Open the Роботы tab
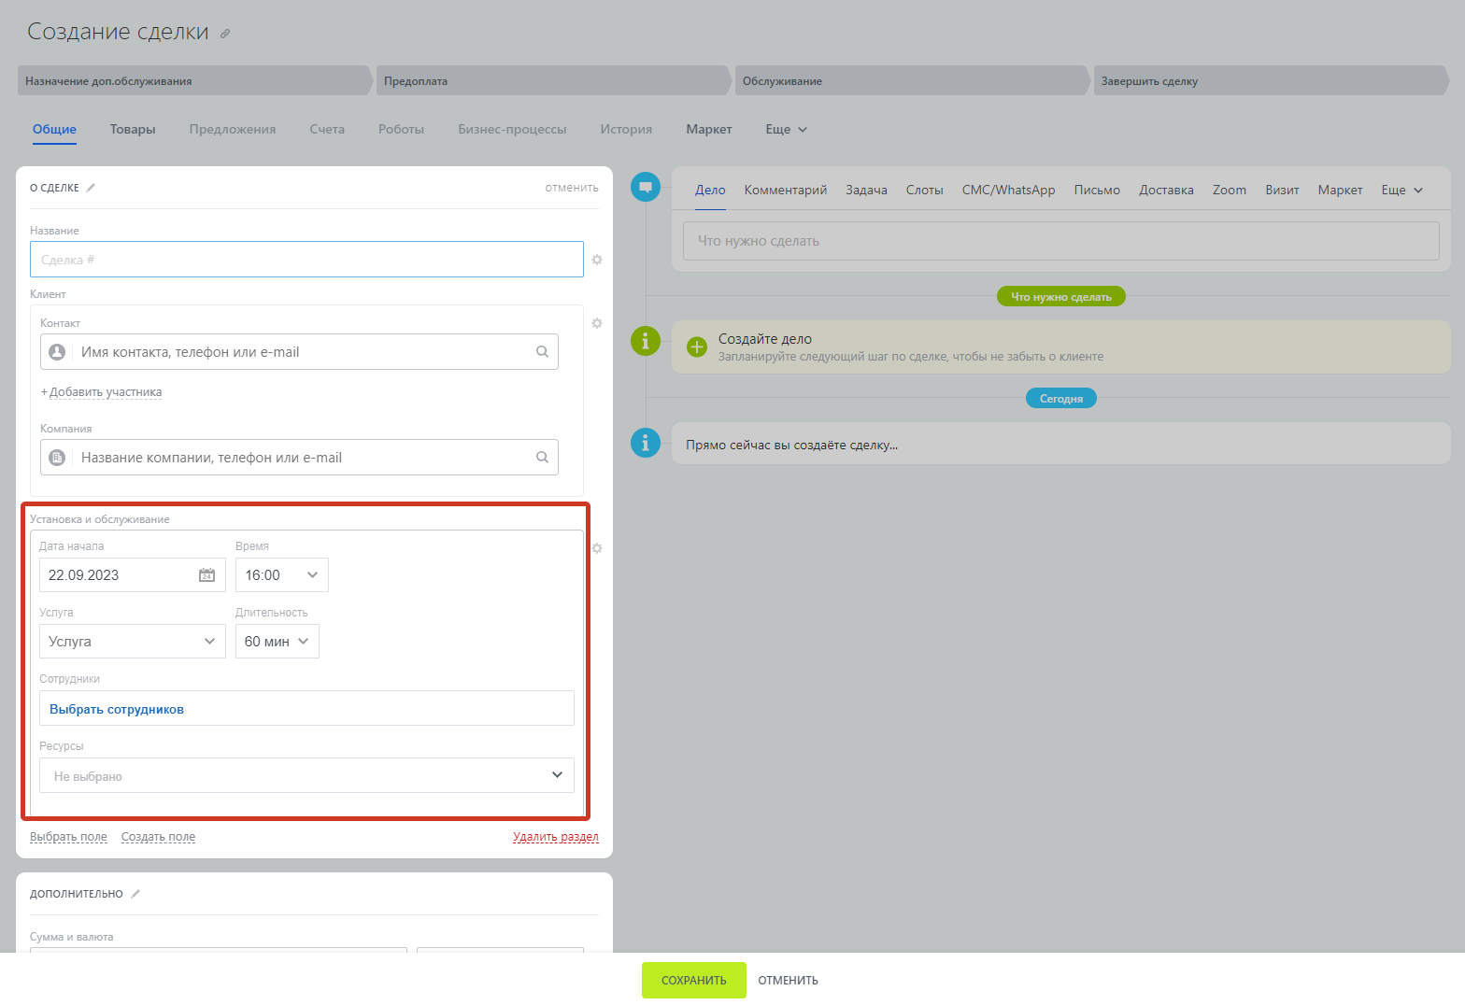 coord(401,130)
